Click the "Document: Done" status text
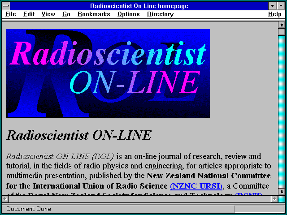 tap(29, 209)
